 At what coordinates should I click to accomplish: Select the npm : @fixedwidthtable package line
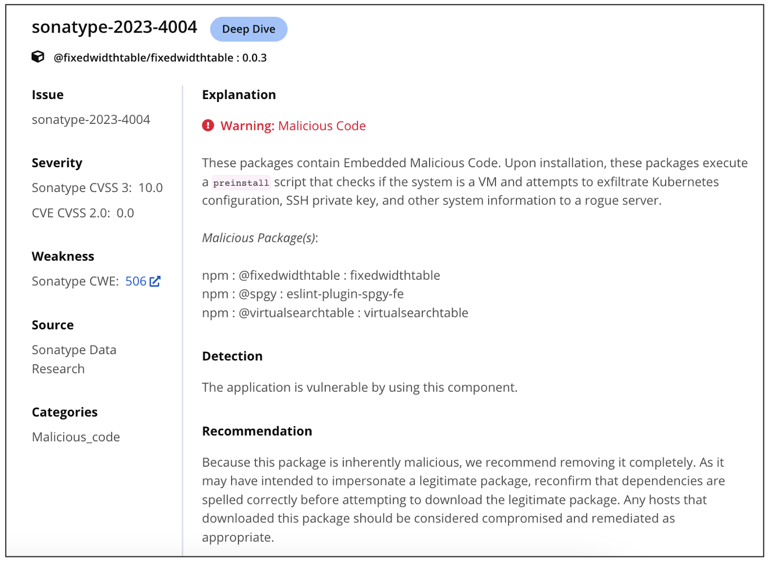tap(321, 275)
